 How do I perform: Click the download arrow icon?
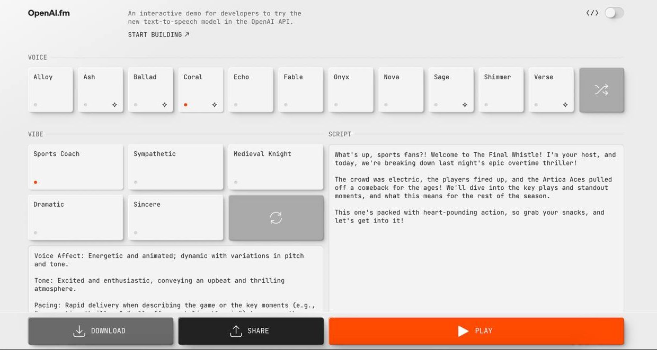pyautogui.click(x=79, y=331)
